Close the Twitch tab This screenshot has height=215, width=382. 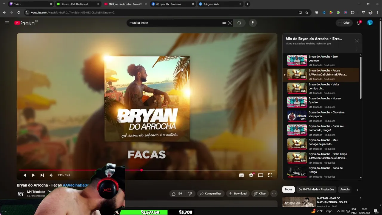(x=51, y=4)
